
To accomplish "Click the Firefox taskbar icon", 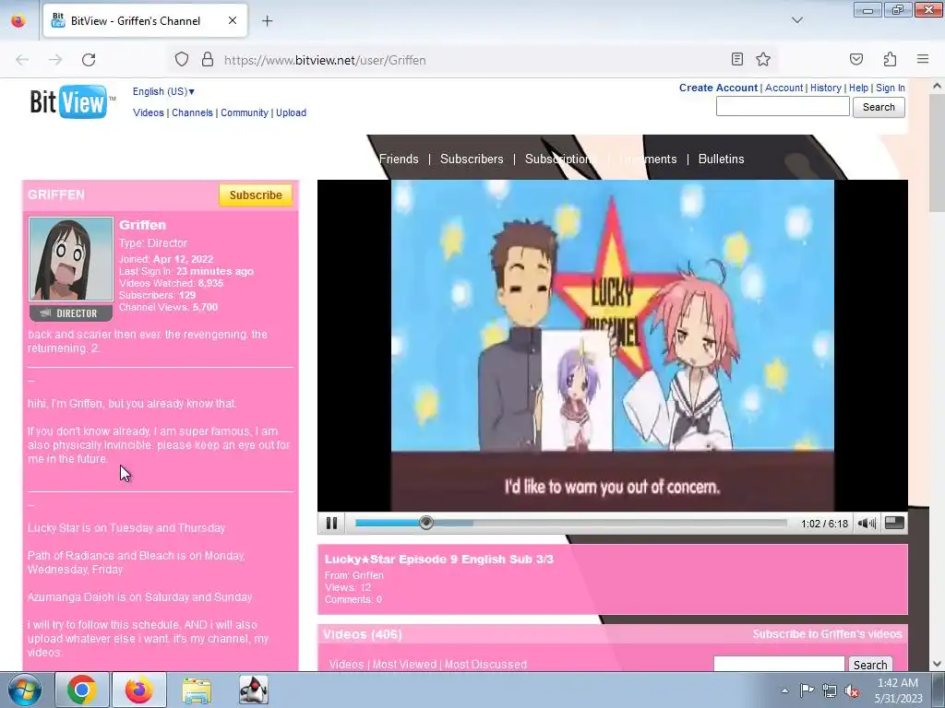I will click(x=139, y=690).
